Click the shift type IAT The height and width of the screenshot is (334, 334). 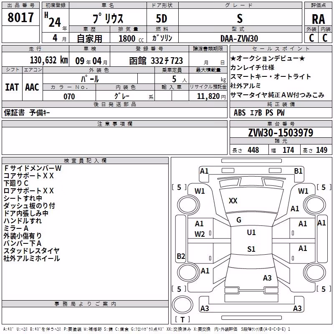12,87
